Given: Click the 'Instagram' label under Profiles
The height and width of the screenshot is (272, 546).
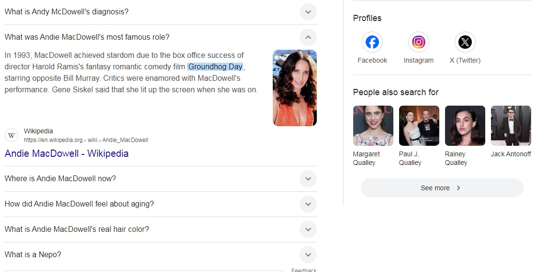Looking at the screenshot, I should point(419,60).
